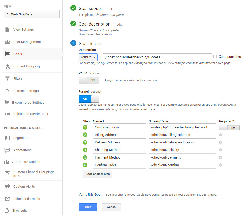250x215 pixels.
Task: Click the Goal description green checkmark
Action: [x=73, y=23]
